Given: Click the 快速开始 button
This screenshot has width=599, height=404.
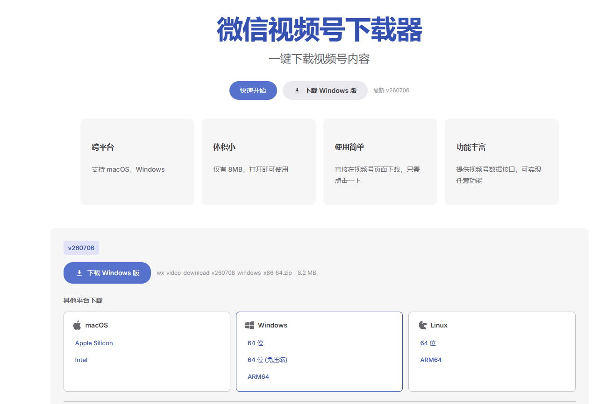Looking at the screenshot, I should click(253, 91).
